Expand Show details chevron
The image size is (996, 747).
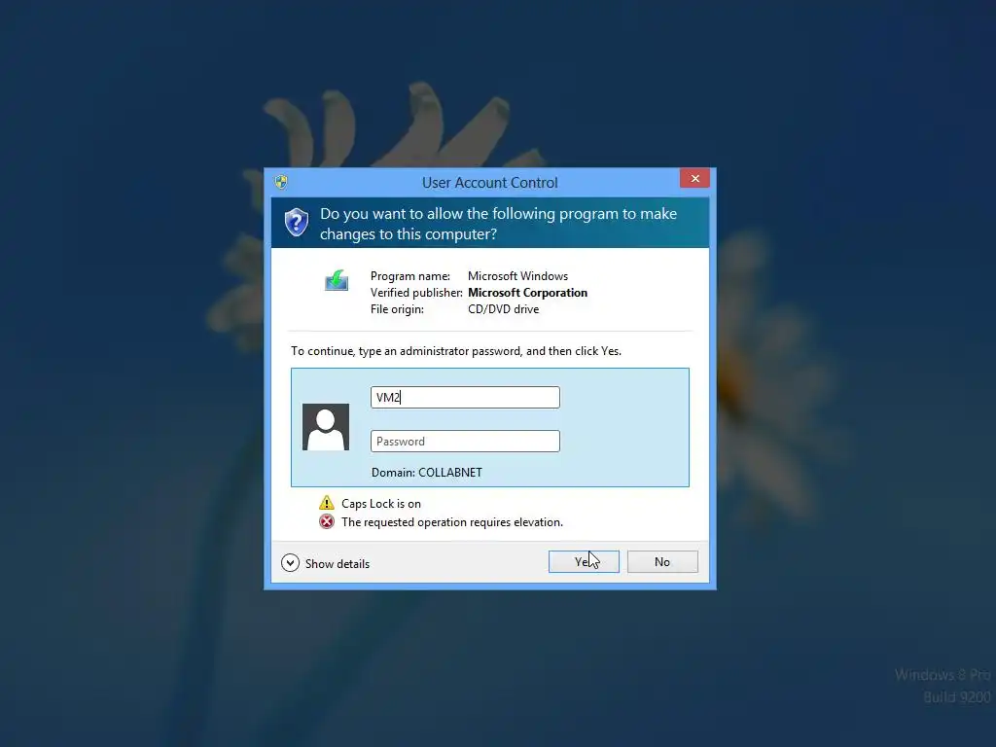click(290, 563)
